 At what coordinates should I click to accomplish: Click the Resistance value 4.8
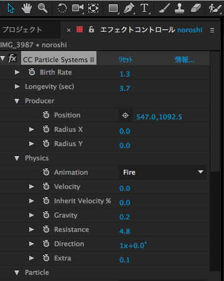point(124,231)
